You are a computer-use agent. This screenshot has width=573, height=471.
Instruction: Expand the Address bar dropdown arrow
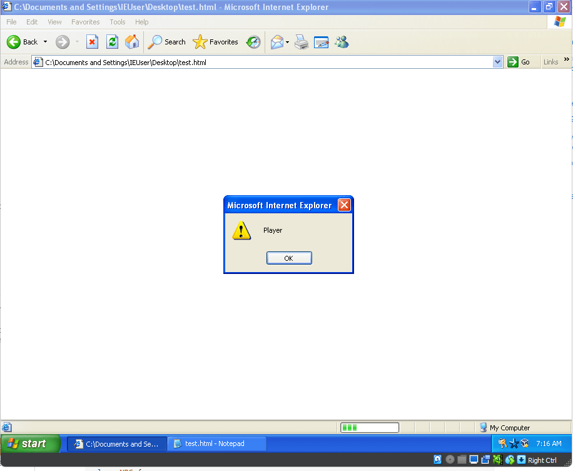point(497,62)
